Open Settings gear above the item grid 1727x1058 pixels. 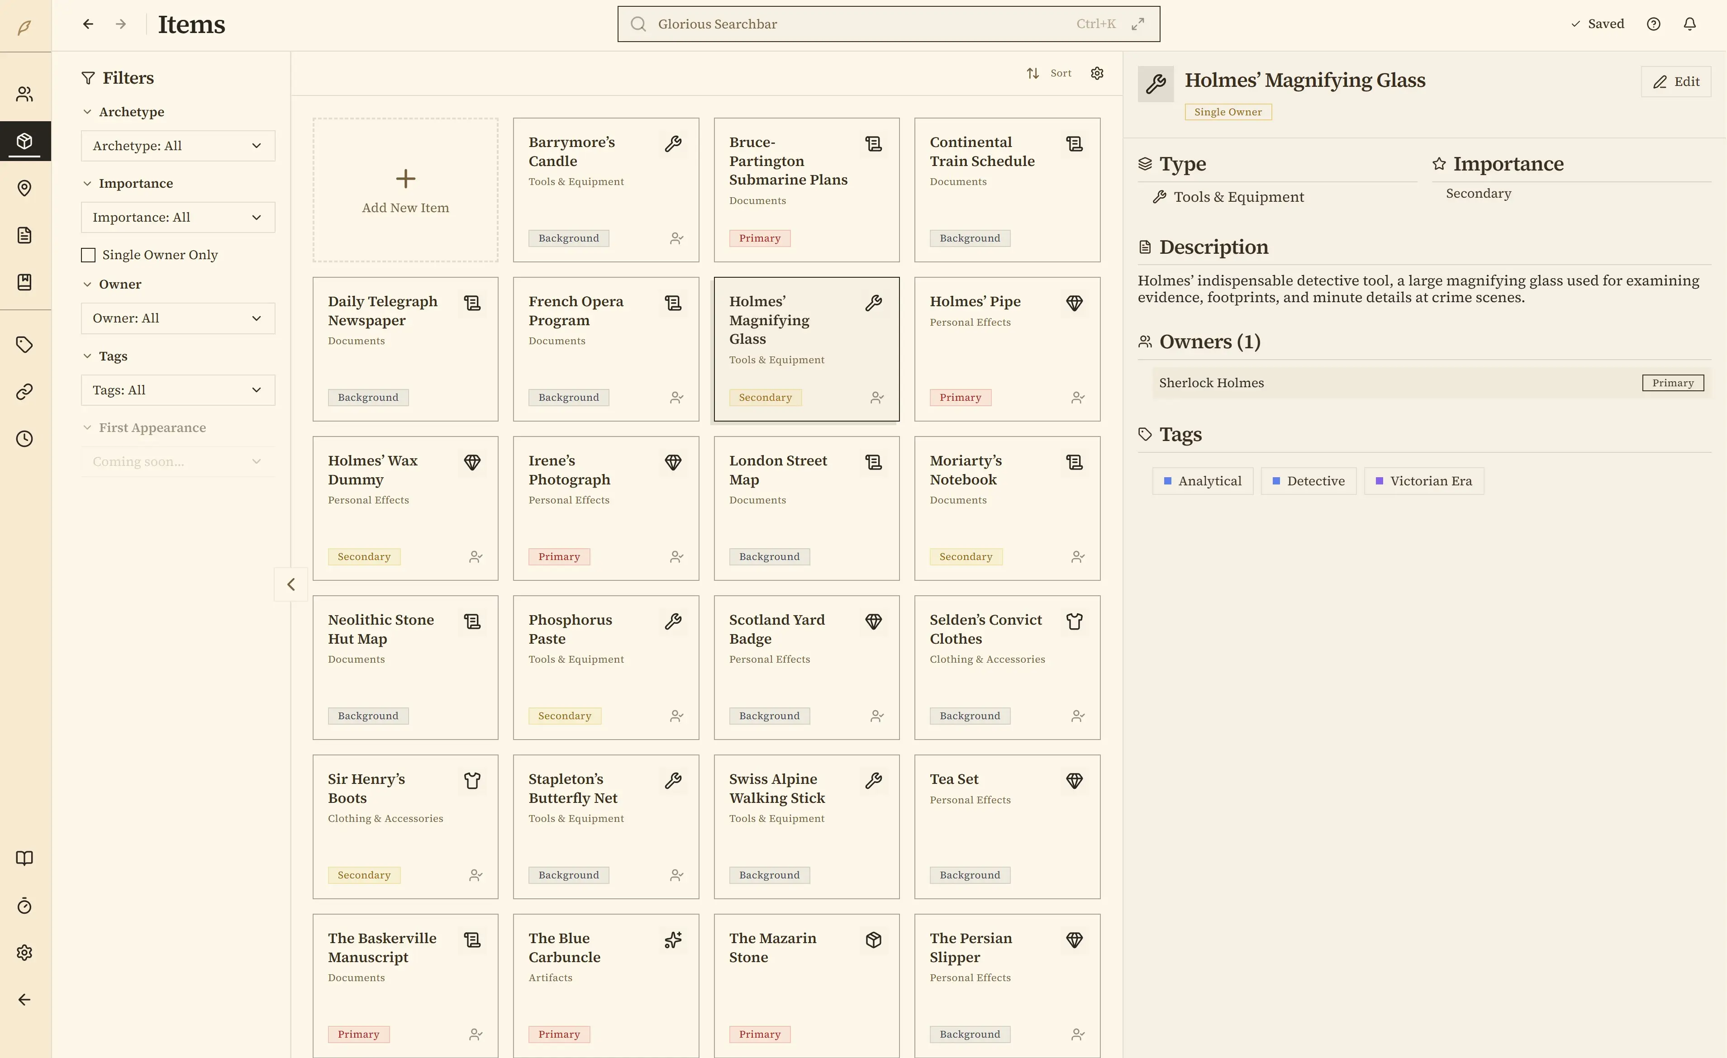tap(1097, 73)
